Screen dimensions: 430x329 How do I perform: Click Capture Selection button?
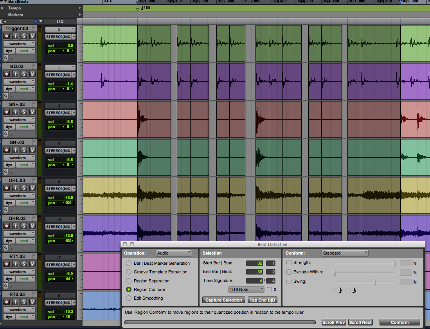pos(223,300)
